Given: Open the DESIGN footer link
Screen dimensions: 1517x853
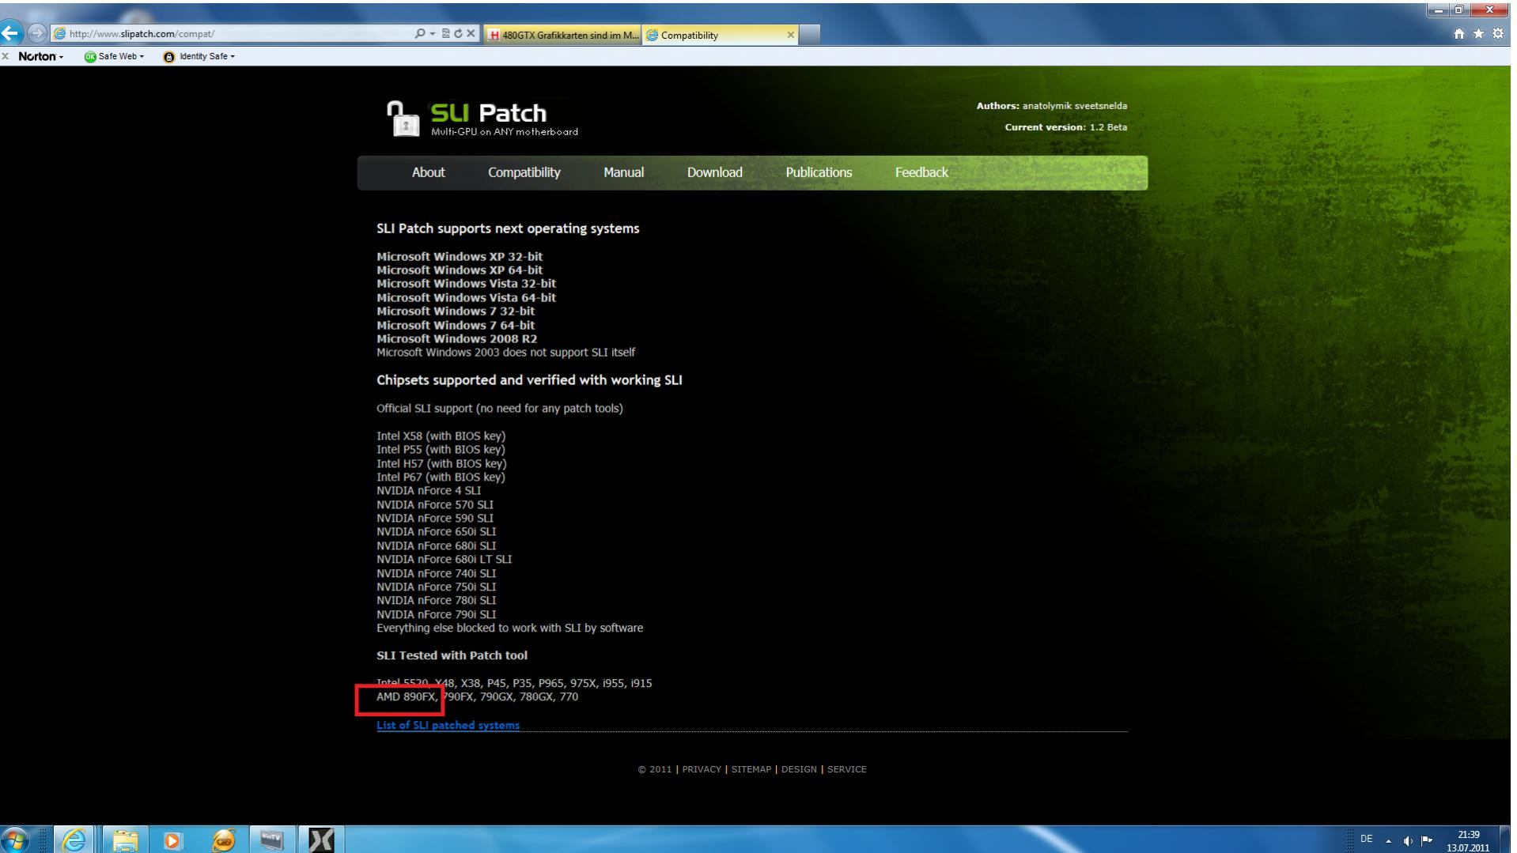Looking at the screenshot, I should coord(799,769).
